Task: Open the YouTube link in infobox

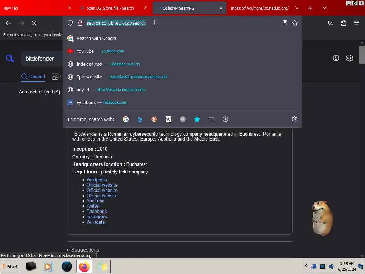Action: click(96, 201)
